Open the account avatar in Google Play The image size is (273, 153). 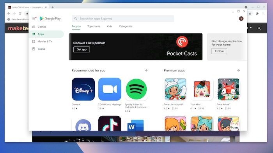(x=241, y=19)
